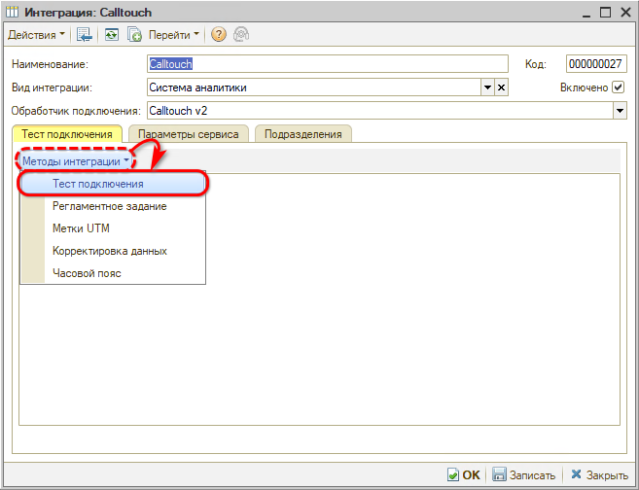Click the OK button
Viewport: 639px width, 490px height.
(x=464, y=474)
